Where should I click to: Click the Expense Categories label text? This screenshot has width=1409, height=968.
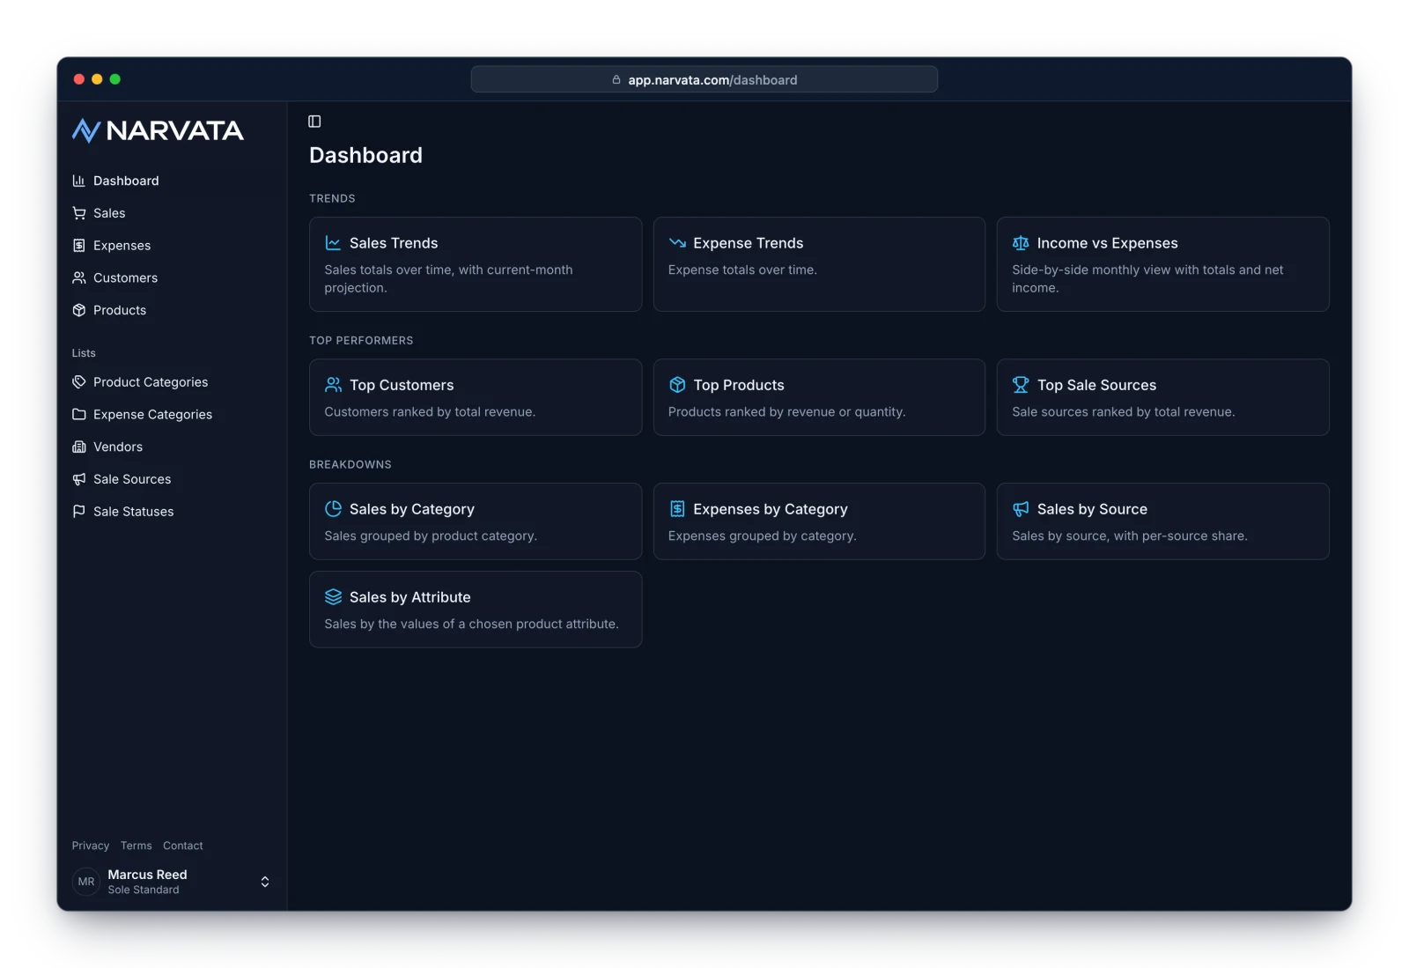(x=153, y=415)
